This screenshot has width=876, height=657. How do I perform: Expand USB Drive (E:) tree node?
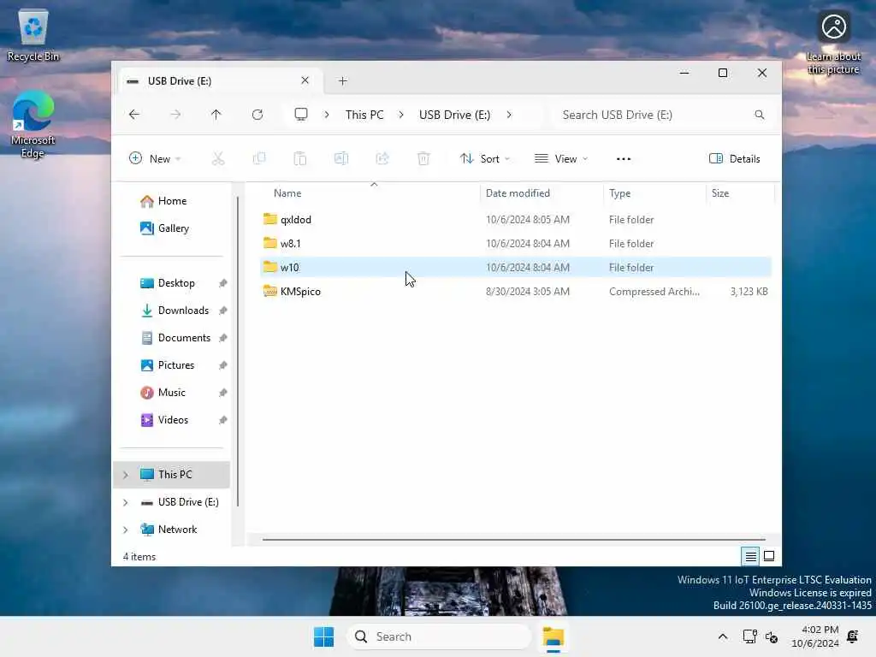pos(126,502)
